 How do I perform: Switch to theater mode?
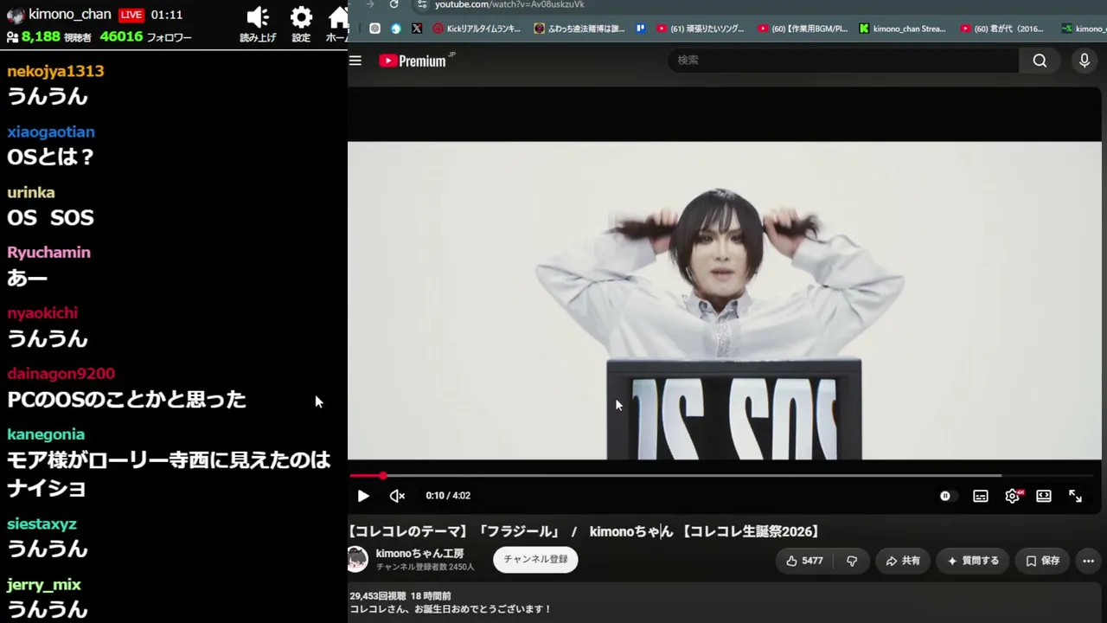pos(1044,496)
